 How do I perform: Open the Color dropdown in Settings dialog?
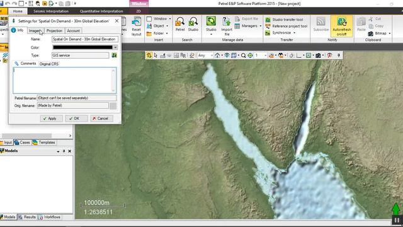click(x=115, y=47)
